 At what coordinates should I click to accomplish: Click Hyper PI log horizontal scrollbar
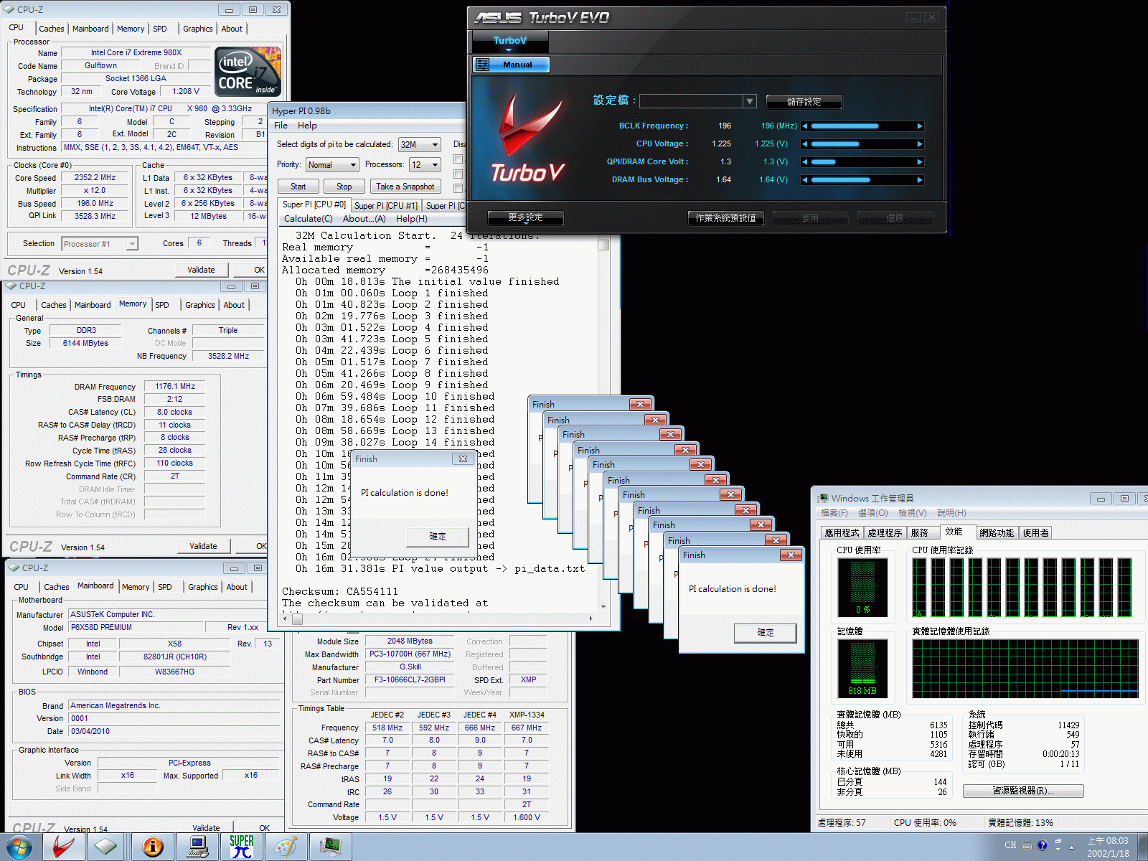[x=438, y=618]
